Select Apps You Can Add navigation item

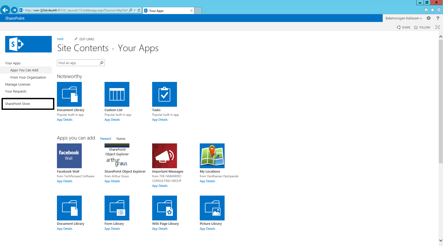(x=26, y=70)
